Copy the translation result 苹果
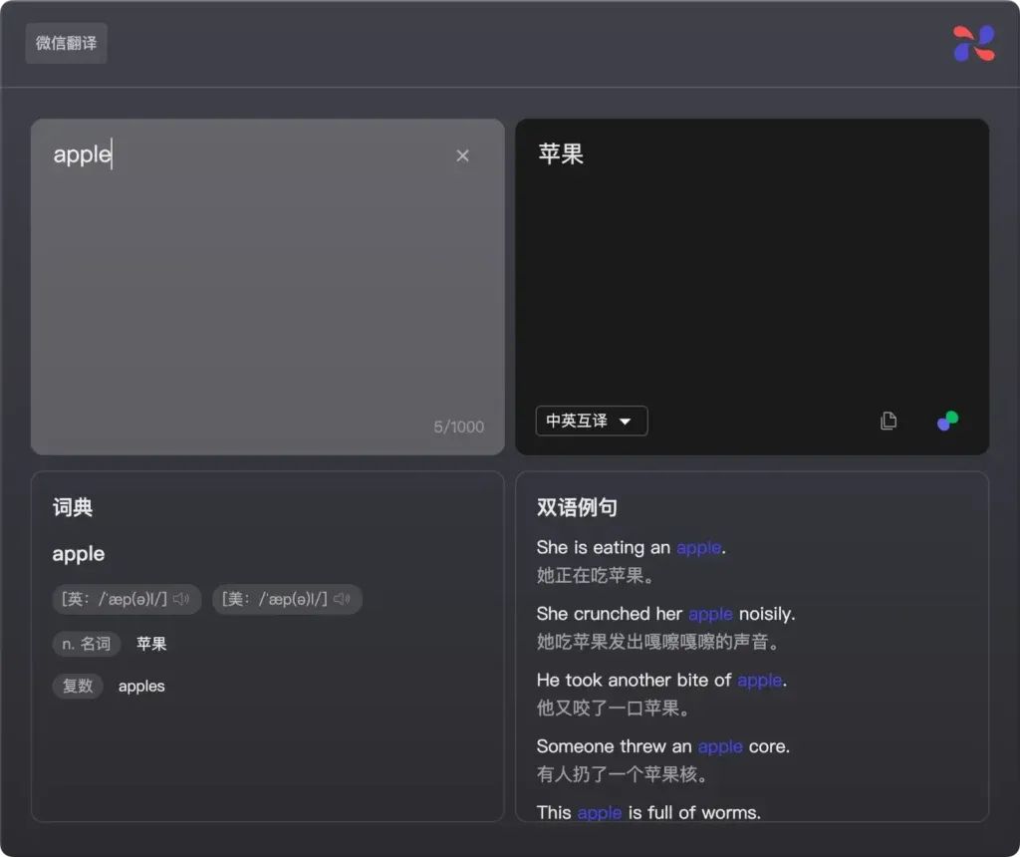1020x857 pixels. tap(889, 421)
